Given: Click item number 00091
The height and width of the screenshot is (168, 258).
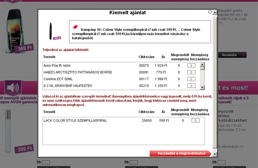Looking at the screenshot, I should tap(144, 72).
